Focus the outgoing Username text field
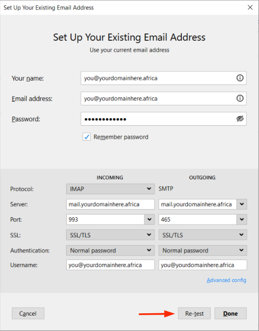The image size is (259, 331). coord(203,265)
